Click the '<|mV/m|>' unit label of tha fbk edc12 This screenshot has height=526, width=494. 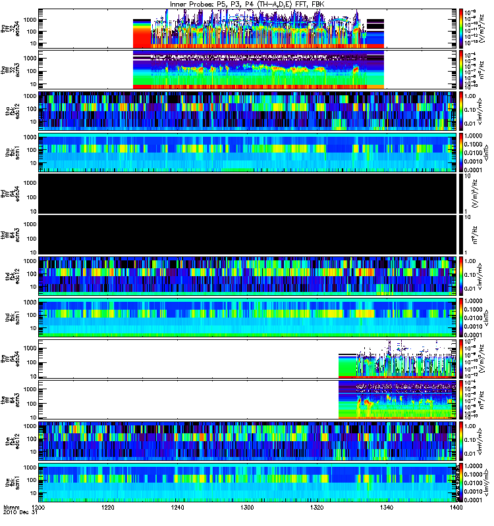point(480,111)
